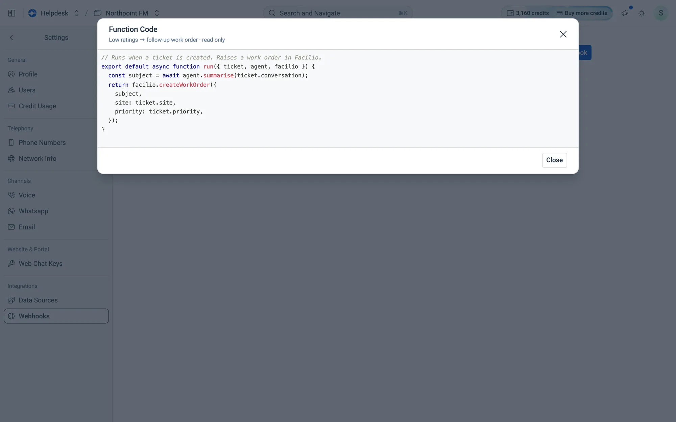676x422 pixels.
Task: Open Credit Usage page
Action: (56, 106)
